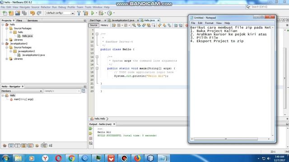The width and height of the screenshot is (289, 162).
Task: Click the Find Selection magnifier icon in the editor
Action: click(x=134, y=25)
